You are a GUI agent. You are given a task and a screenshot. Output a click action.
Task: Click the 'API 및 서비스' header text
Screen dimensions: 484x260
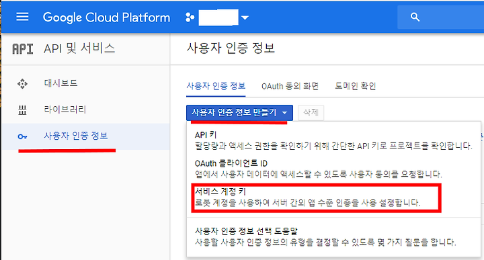79,48
